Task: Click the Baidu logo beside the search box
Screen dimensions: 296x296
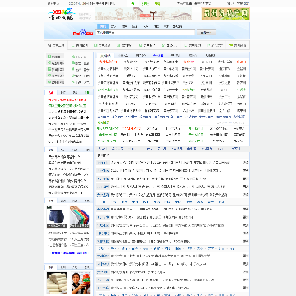Action: (x=83, y=33)
